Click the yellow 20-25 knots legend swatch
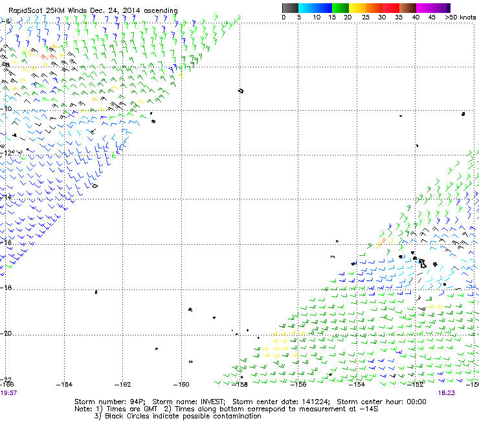 (x=357, y=8)
